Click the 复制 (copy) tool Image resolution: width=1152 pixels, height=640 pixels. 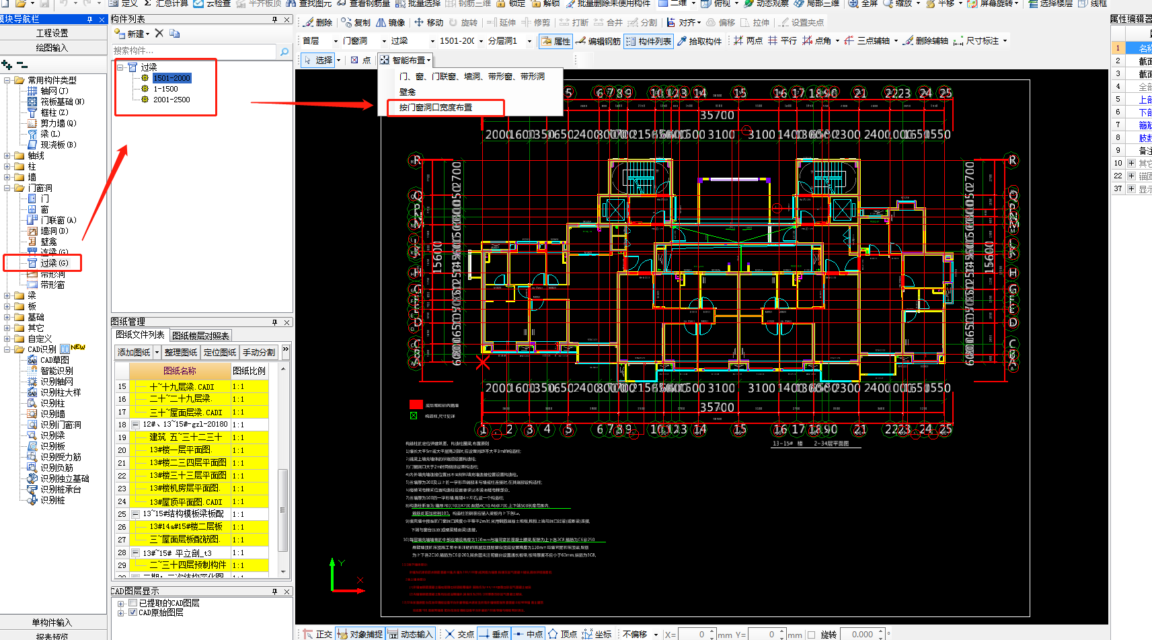[x=356, y=22]
